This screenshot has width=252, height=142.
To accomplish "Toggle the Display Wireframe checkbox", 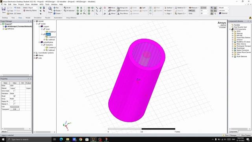I will tap(15, 101).
